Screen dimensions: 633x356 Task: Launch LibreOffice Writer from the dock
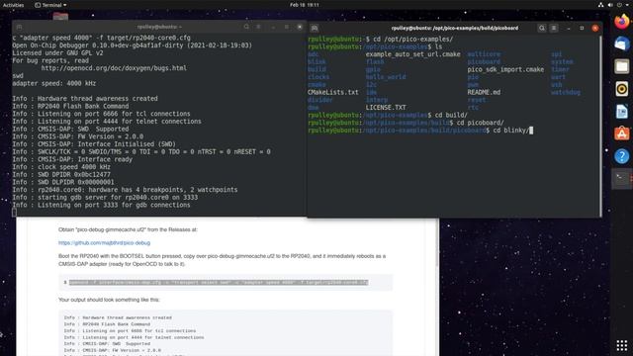(622, 112)
